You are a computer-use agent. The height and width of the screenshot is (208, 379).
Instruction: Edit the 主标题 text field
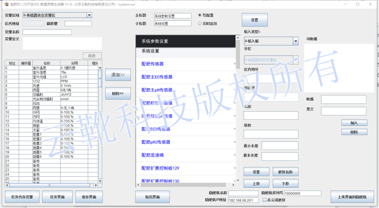point(173,16)
